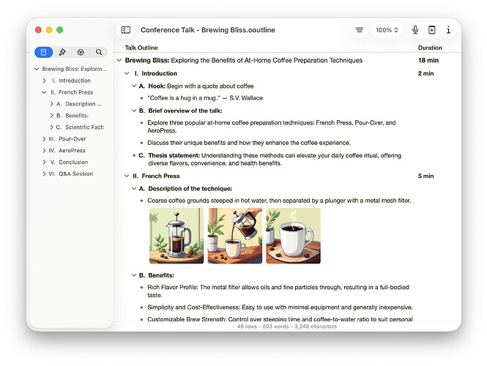Image resolution: width=487 pixels, height=366 pixels.
Task: Select the 18 min duration cell
Action: [x=428, y=60]
